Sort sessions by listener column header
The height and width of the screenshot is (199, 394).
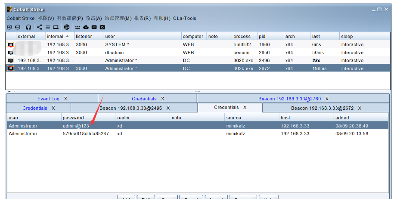(89, 36)
